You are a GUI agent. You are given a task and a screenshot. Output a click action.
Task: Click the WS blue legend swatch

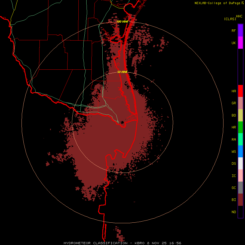pyautogui.click(x=240, y=151)
